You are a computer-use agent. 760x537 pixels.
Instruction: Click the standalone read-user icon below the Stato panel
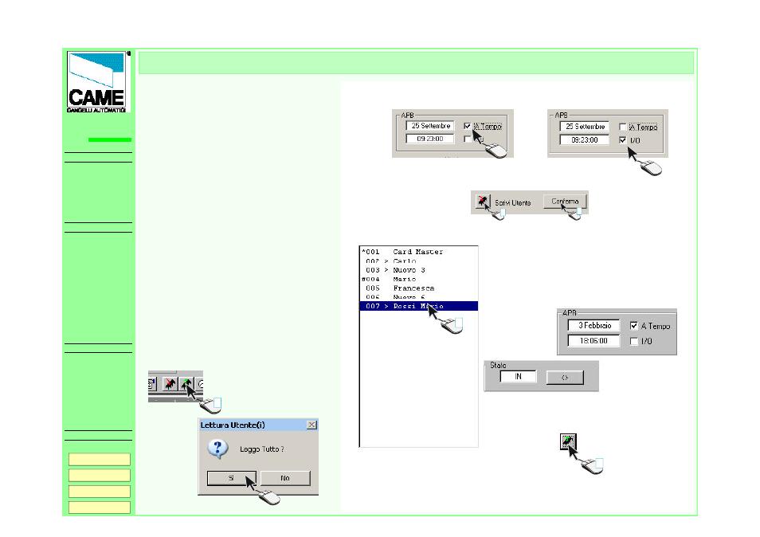pyautogui.click(x=567, y=441)
